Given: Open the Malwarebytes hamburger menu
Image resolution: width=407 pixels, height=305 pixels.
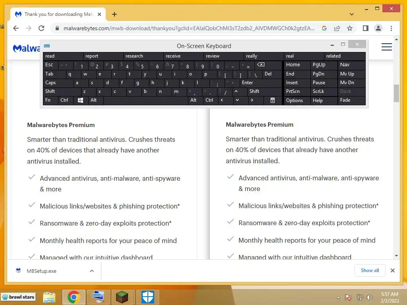Looking at the screenshot, I should pyautogui.click(x=386, y=47).
